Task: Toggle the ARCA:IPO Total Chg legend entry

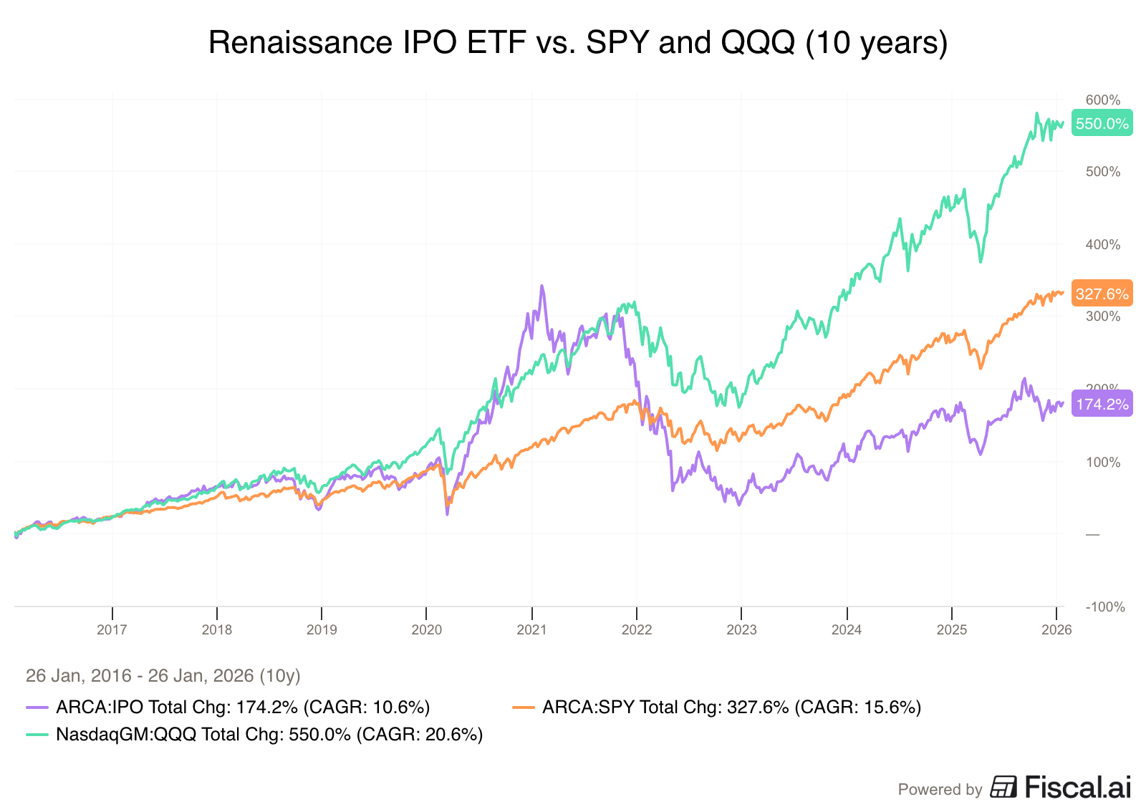Action: (243, 707)
